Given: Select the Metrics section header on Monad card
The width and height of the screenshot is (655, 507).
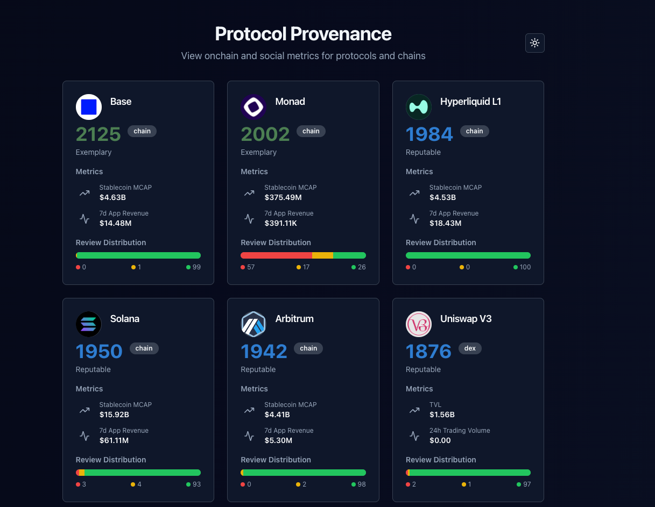Looking at the screenshot, I should point(254,172).
